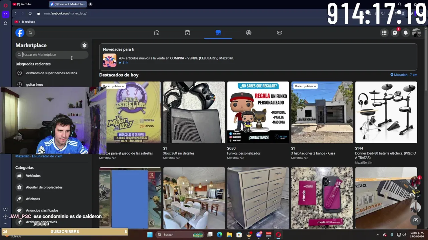Open the Facebook apps grid menu

[384, 33]
